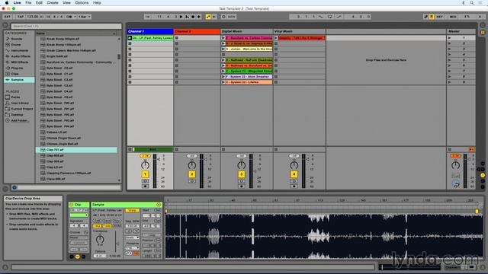Open the Apple menu

tap(7, 2)
